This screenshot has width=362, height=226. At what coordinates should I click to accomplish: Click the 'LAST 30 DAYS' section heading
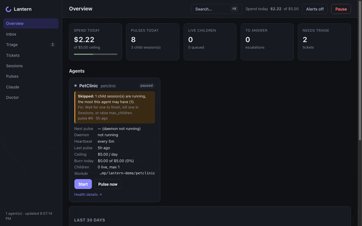coord(90,220)
